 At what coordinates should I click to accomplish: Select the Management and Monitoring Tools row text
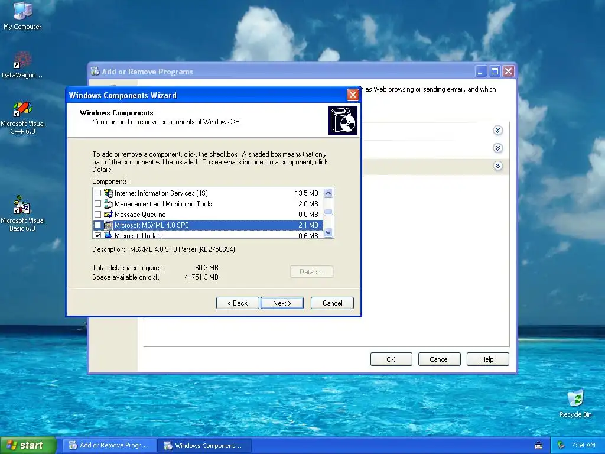tap(163, 204)
